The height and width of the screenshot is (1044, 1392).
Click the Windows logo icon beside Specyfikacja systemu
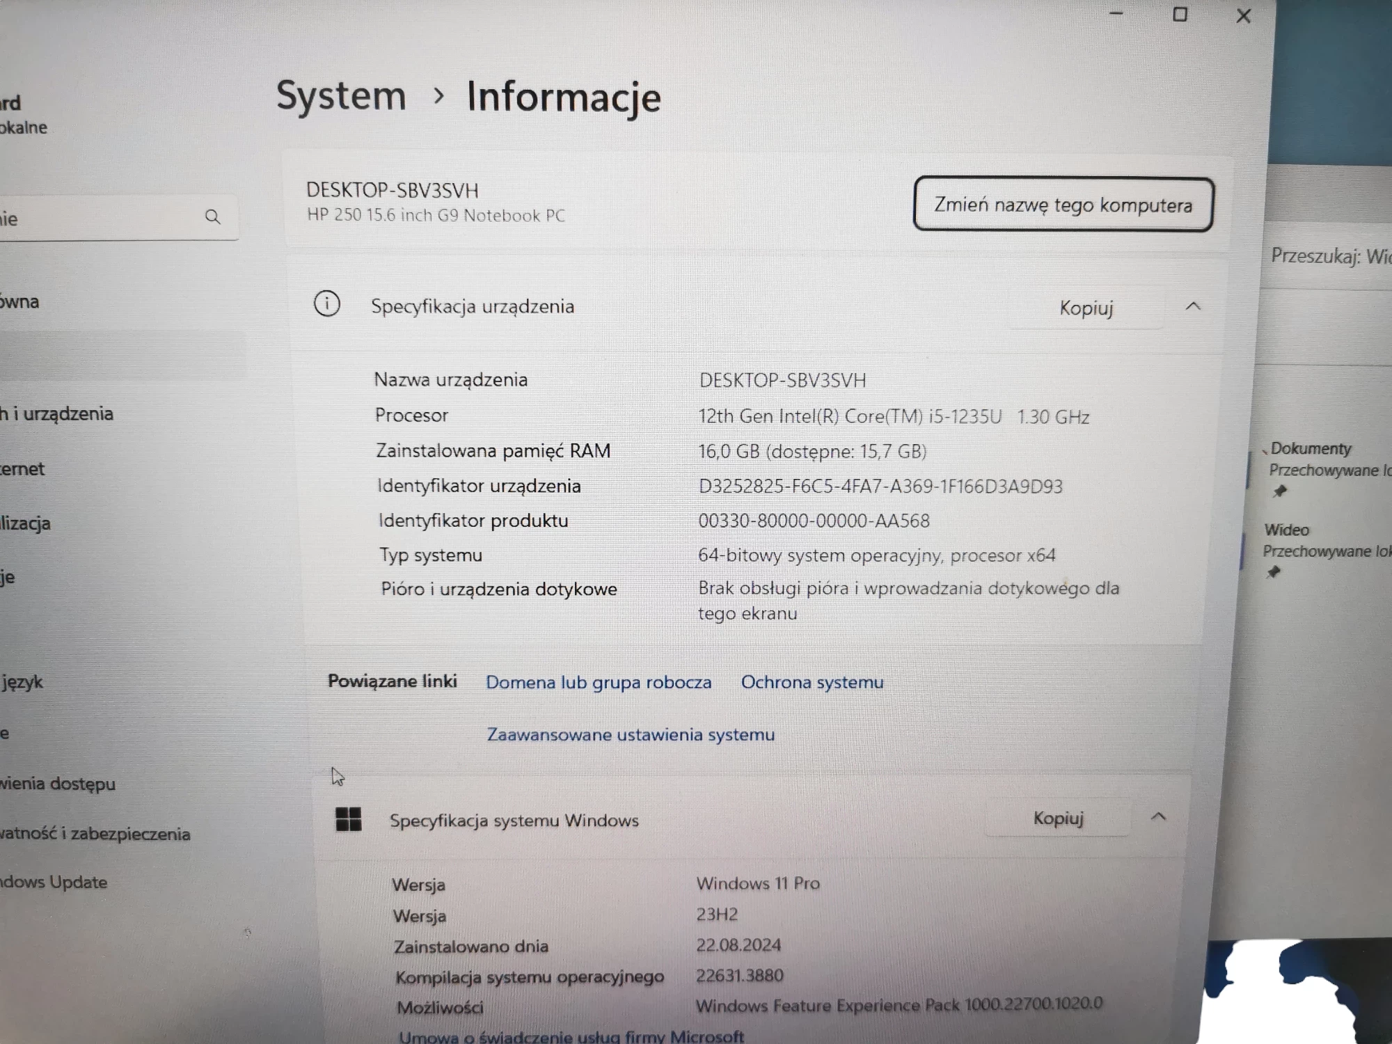pyautogui.click(x=348, y=819)
